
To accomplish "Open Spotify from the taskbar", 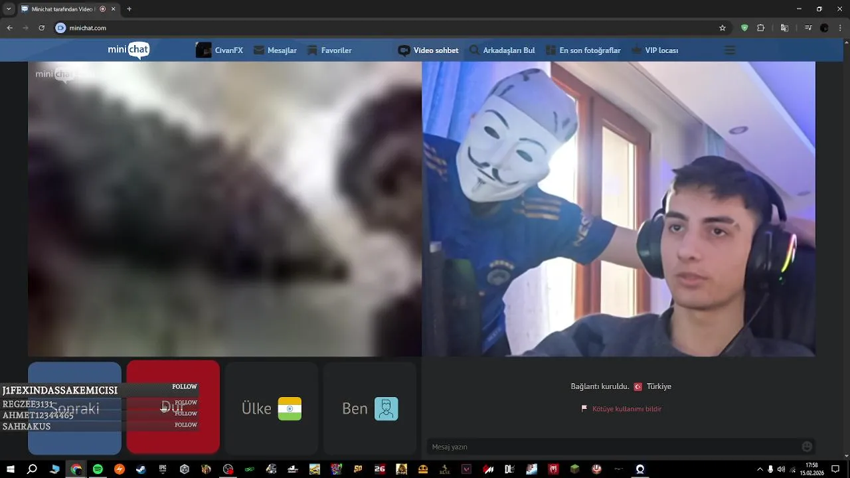I will click(x=98, y=469).
